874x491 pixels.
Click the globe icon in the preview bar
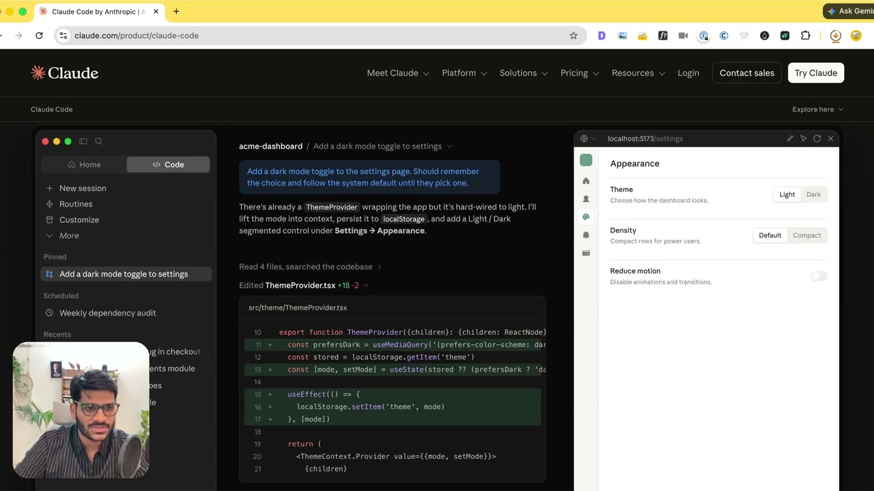pos(584,138)
